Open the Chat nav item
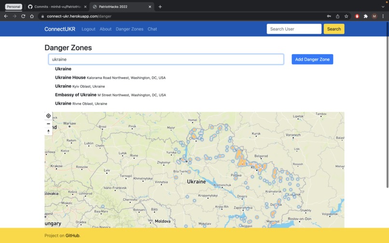Screen dimensions: 389x243 tap(152, 29)
